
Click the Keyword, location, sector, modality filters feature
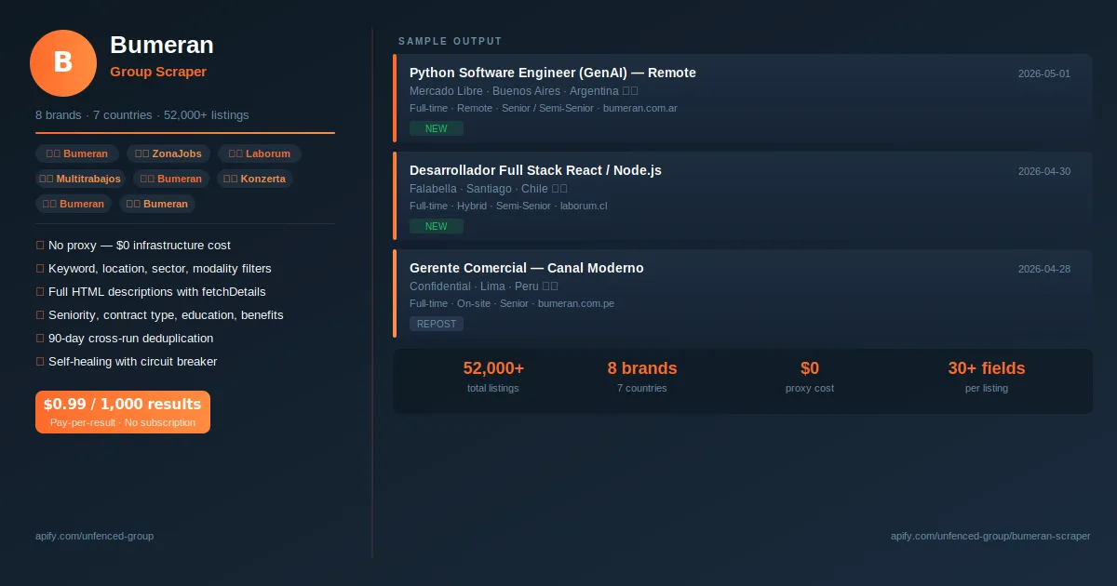pos(154,269)
